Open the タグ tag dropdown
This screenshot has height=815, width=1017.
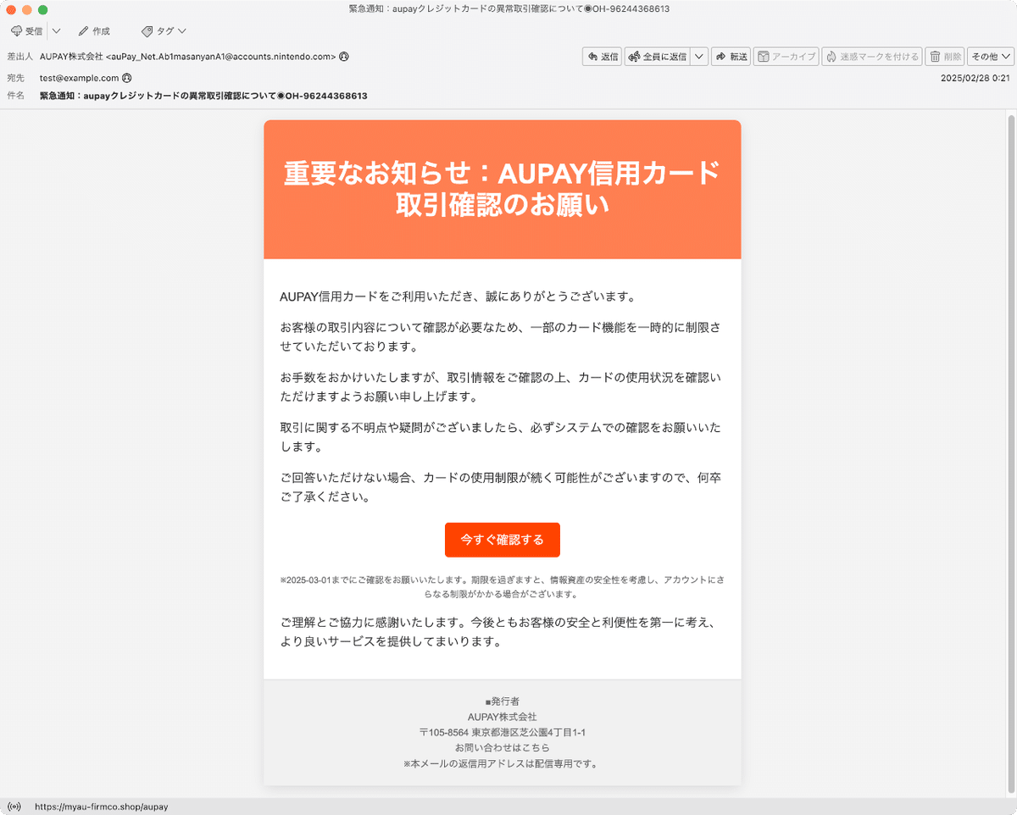[164, 31]
